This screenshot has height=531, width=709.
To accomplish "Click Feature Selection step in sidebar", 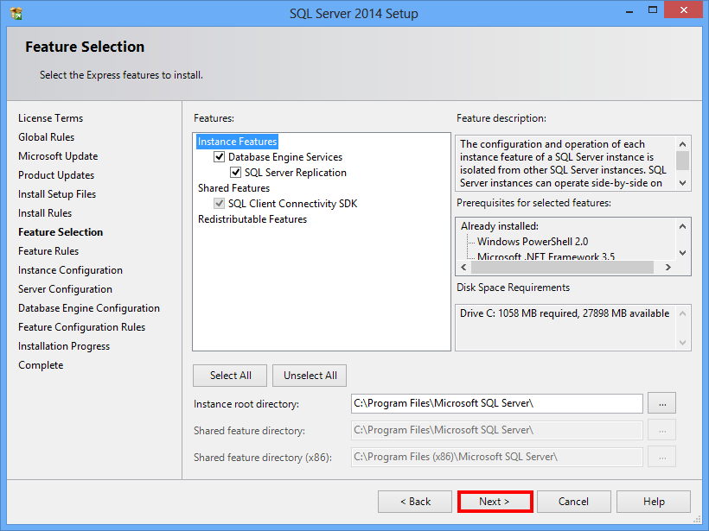I will (61, 232).
